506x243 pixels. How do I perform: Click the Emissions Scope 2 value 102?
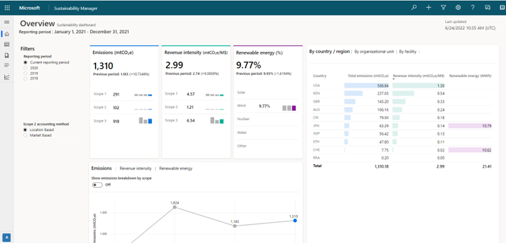pyautogui.click(x=116, y=108)
